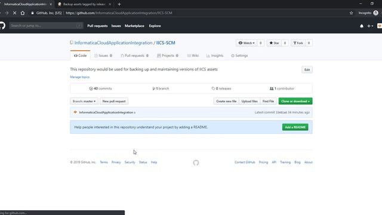The image size is (382, 215).
Task: Click Find File button
Action: [x=268, y=101]
